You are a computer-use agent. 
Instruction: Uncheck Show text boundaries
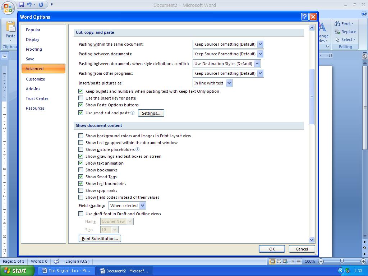point(81,184)
